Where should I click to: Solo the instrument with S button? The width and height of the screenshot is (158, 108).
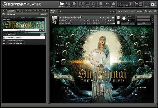tap(118, 18)
